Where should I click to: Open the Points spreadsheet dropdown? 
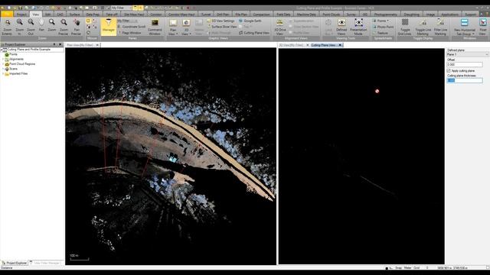[x=381, y=21]
